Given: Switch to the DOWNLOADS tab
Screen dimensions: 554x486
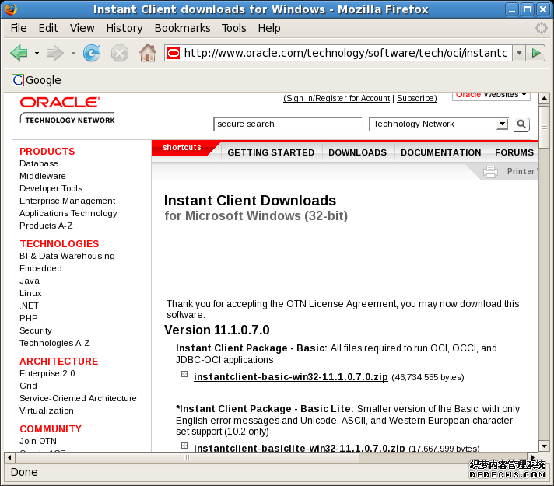Looking at the screenshot, I should click(357, 152).
